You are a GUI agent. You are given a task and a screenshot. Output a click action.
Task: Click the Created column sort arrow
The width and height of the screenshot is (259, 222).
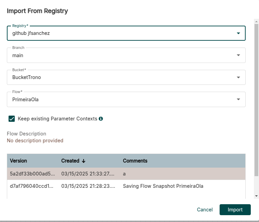point(84,161)
